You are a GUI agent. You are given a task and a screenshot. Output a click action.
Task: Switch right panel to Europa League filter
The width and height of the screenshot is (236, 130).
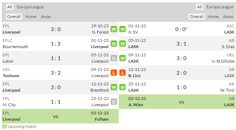point(220,7)
